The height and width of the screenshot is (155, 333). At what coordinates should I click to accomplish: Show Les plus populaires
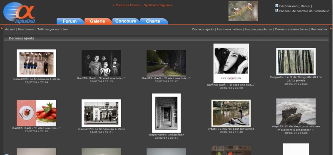click(258, 29)
